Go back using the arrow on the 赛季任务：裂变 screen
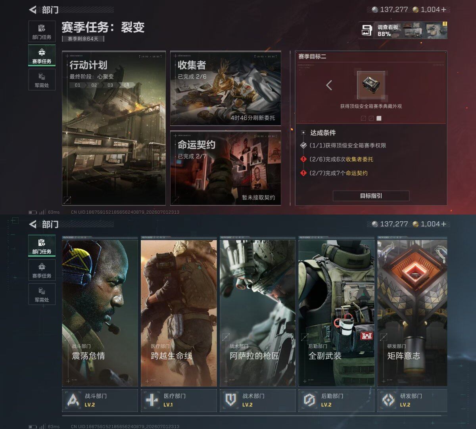Viewport: 476px width, 429px height. click(x=33, y=10)
